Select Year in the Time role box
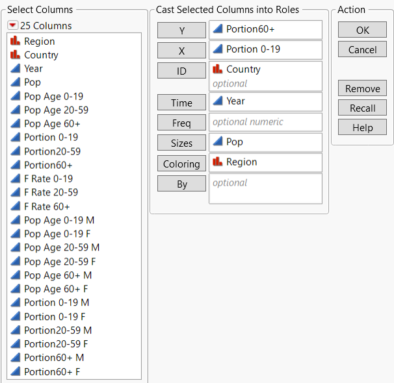Viewport: 394px width, 383px height. point(235,101)
